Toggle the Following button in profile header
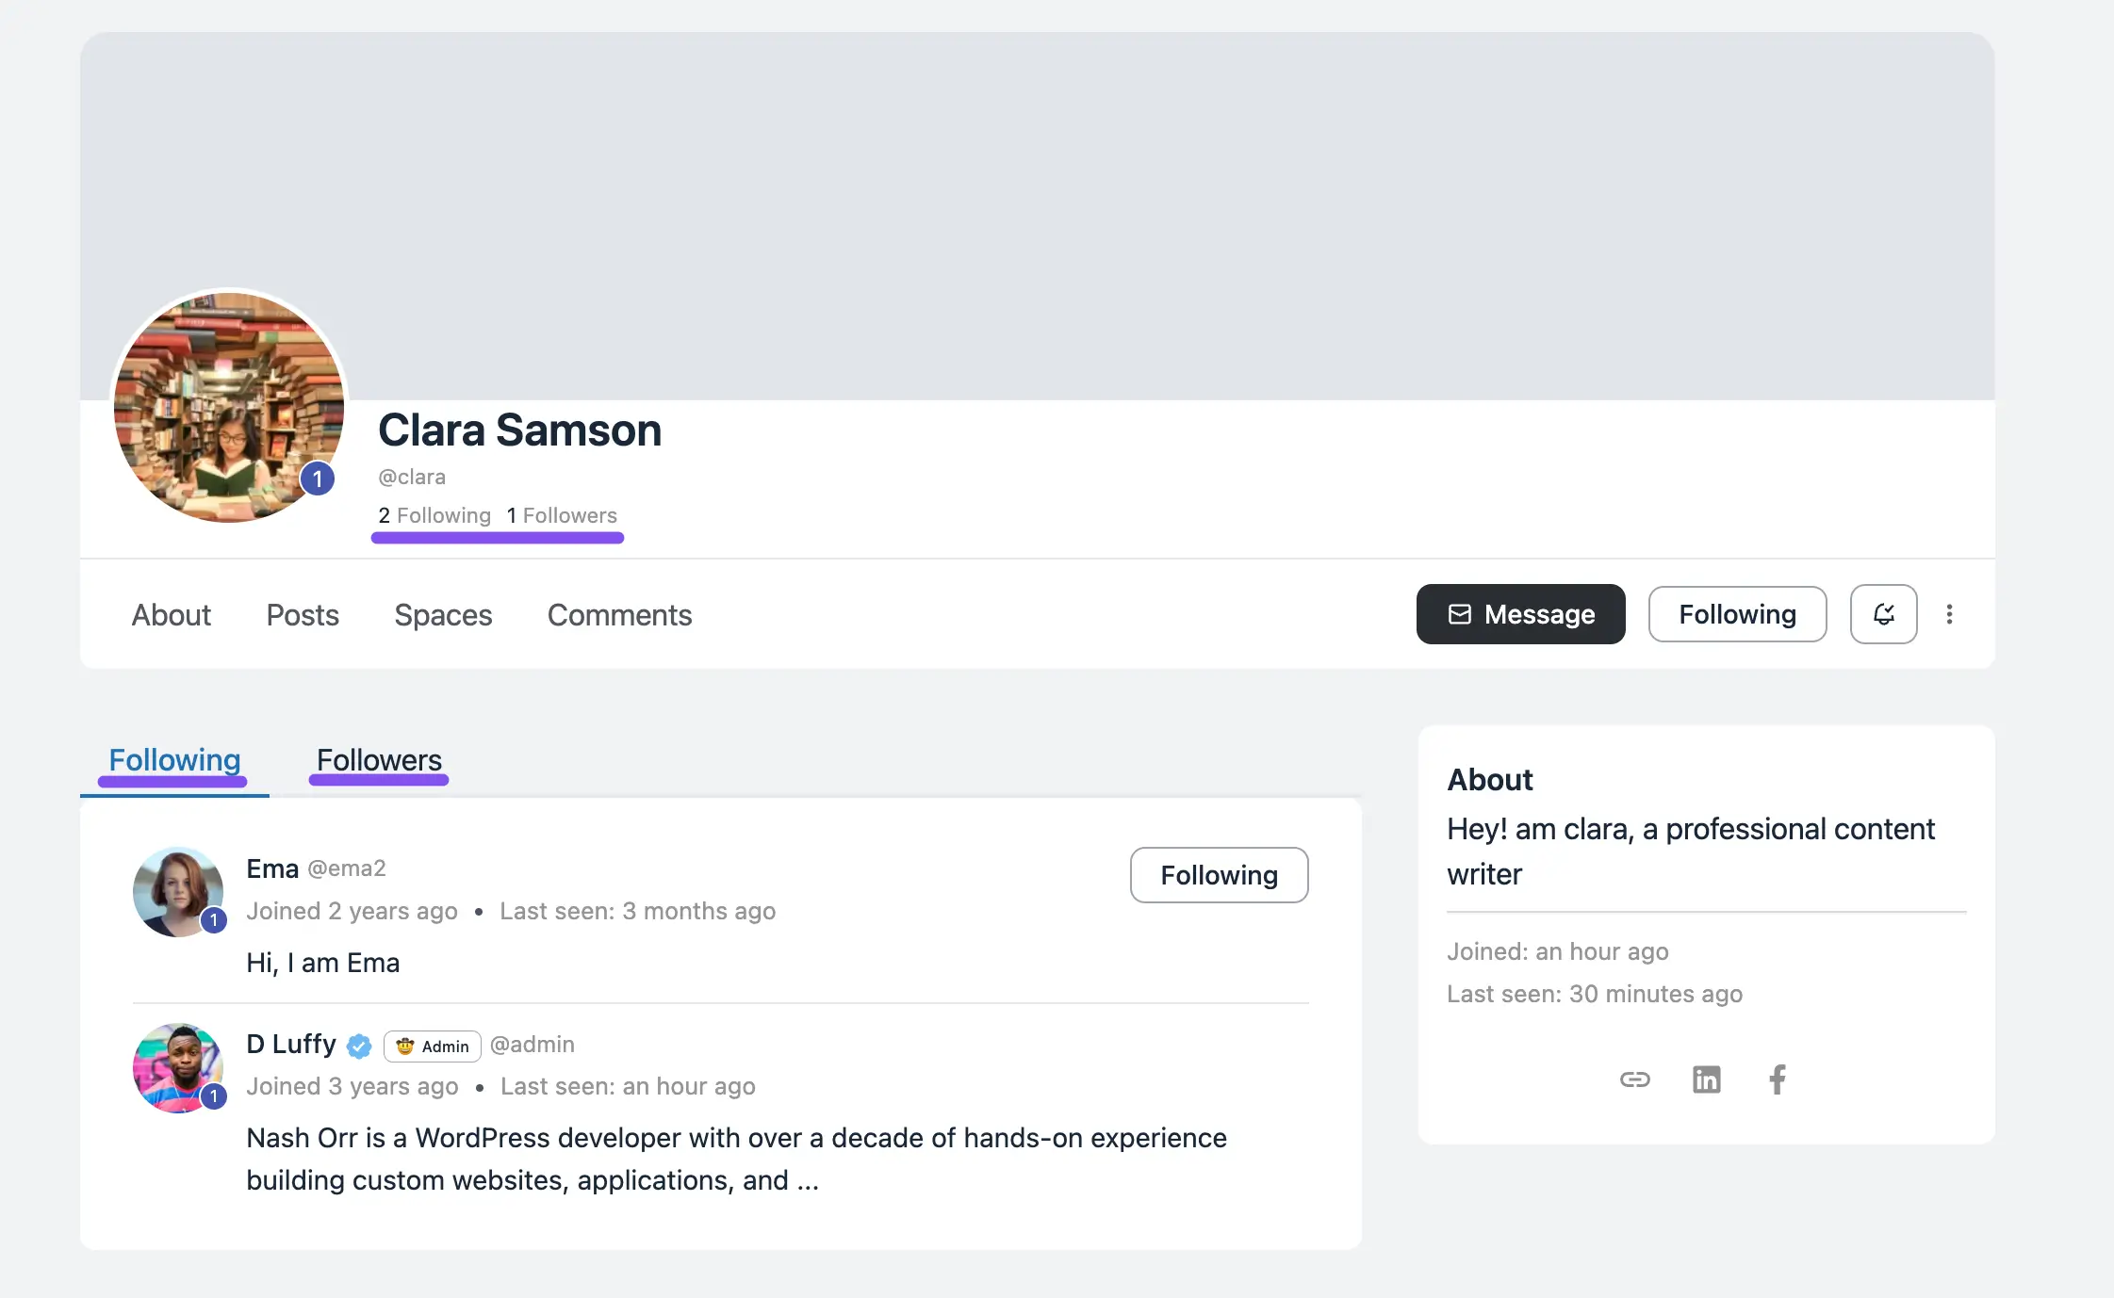2114x1298 pixels. click(x=1737, y=614)
